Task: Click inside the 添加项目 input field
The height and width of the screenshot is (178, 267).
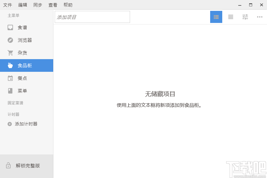Action: coord(92,17)
